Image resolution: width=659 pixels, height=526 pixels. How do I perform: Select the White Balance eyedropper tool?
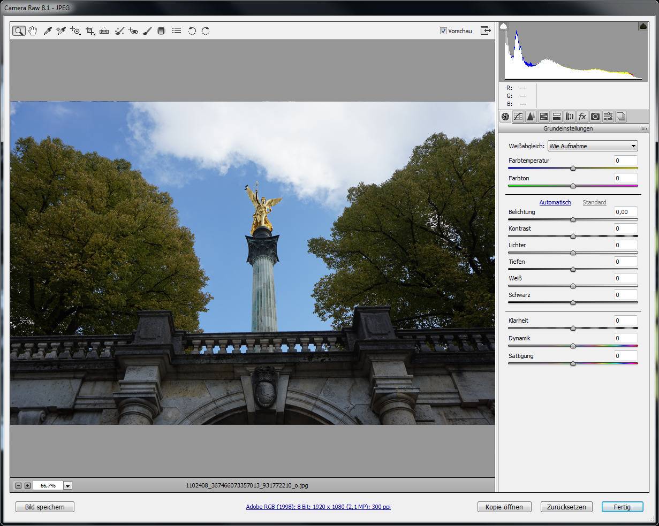[47, 31]
